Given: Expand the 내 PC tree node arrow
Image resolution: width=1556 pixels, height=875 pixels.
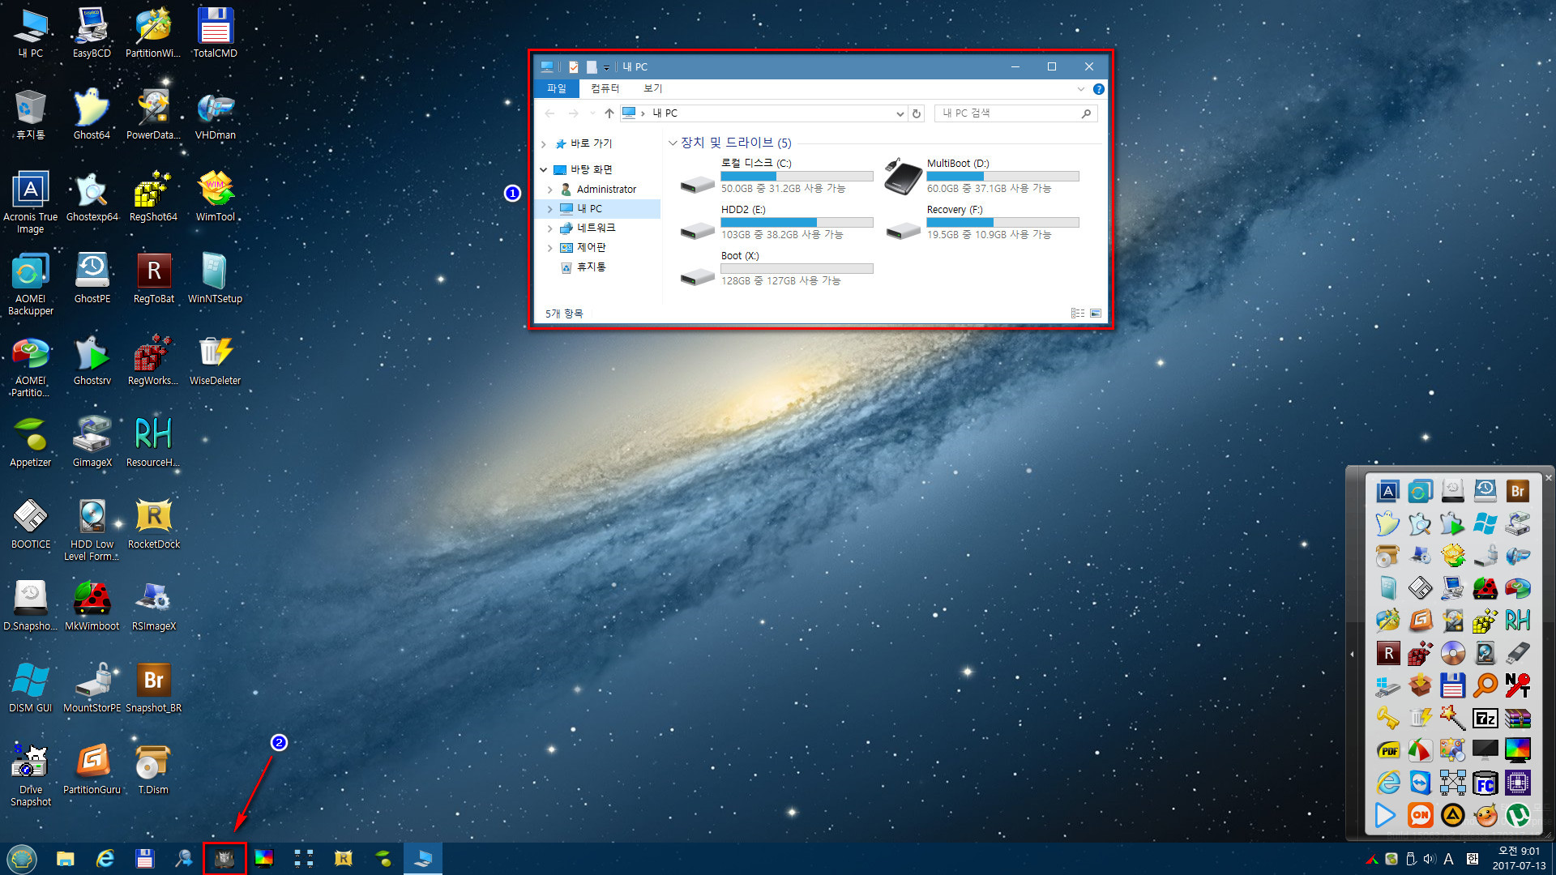Looking at the screenshot, I should coord(550,209).
